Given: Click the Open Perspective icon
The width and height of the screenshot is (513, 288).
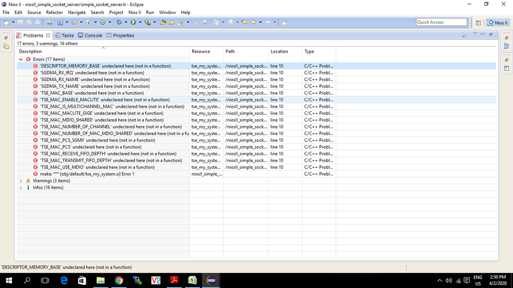Looking at the screenshot, I should 479,23.
